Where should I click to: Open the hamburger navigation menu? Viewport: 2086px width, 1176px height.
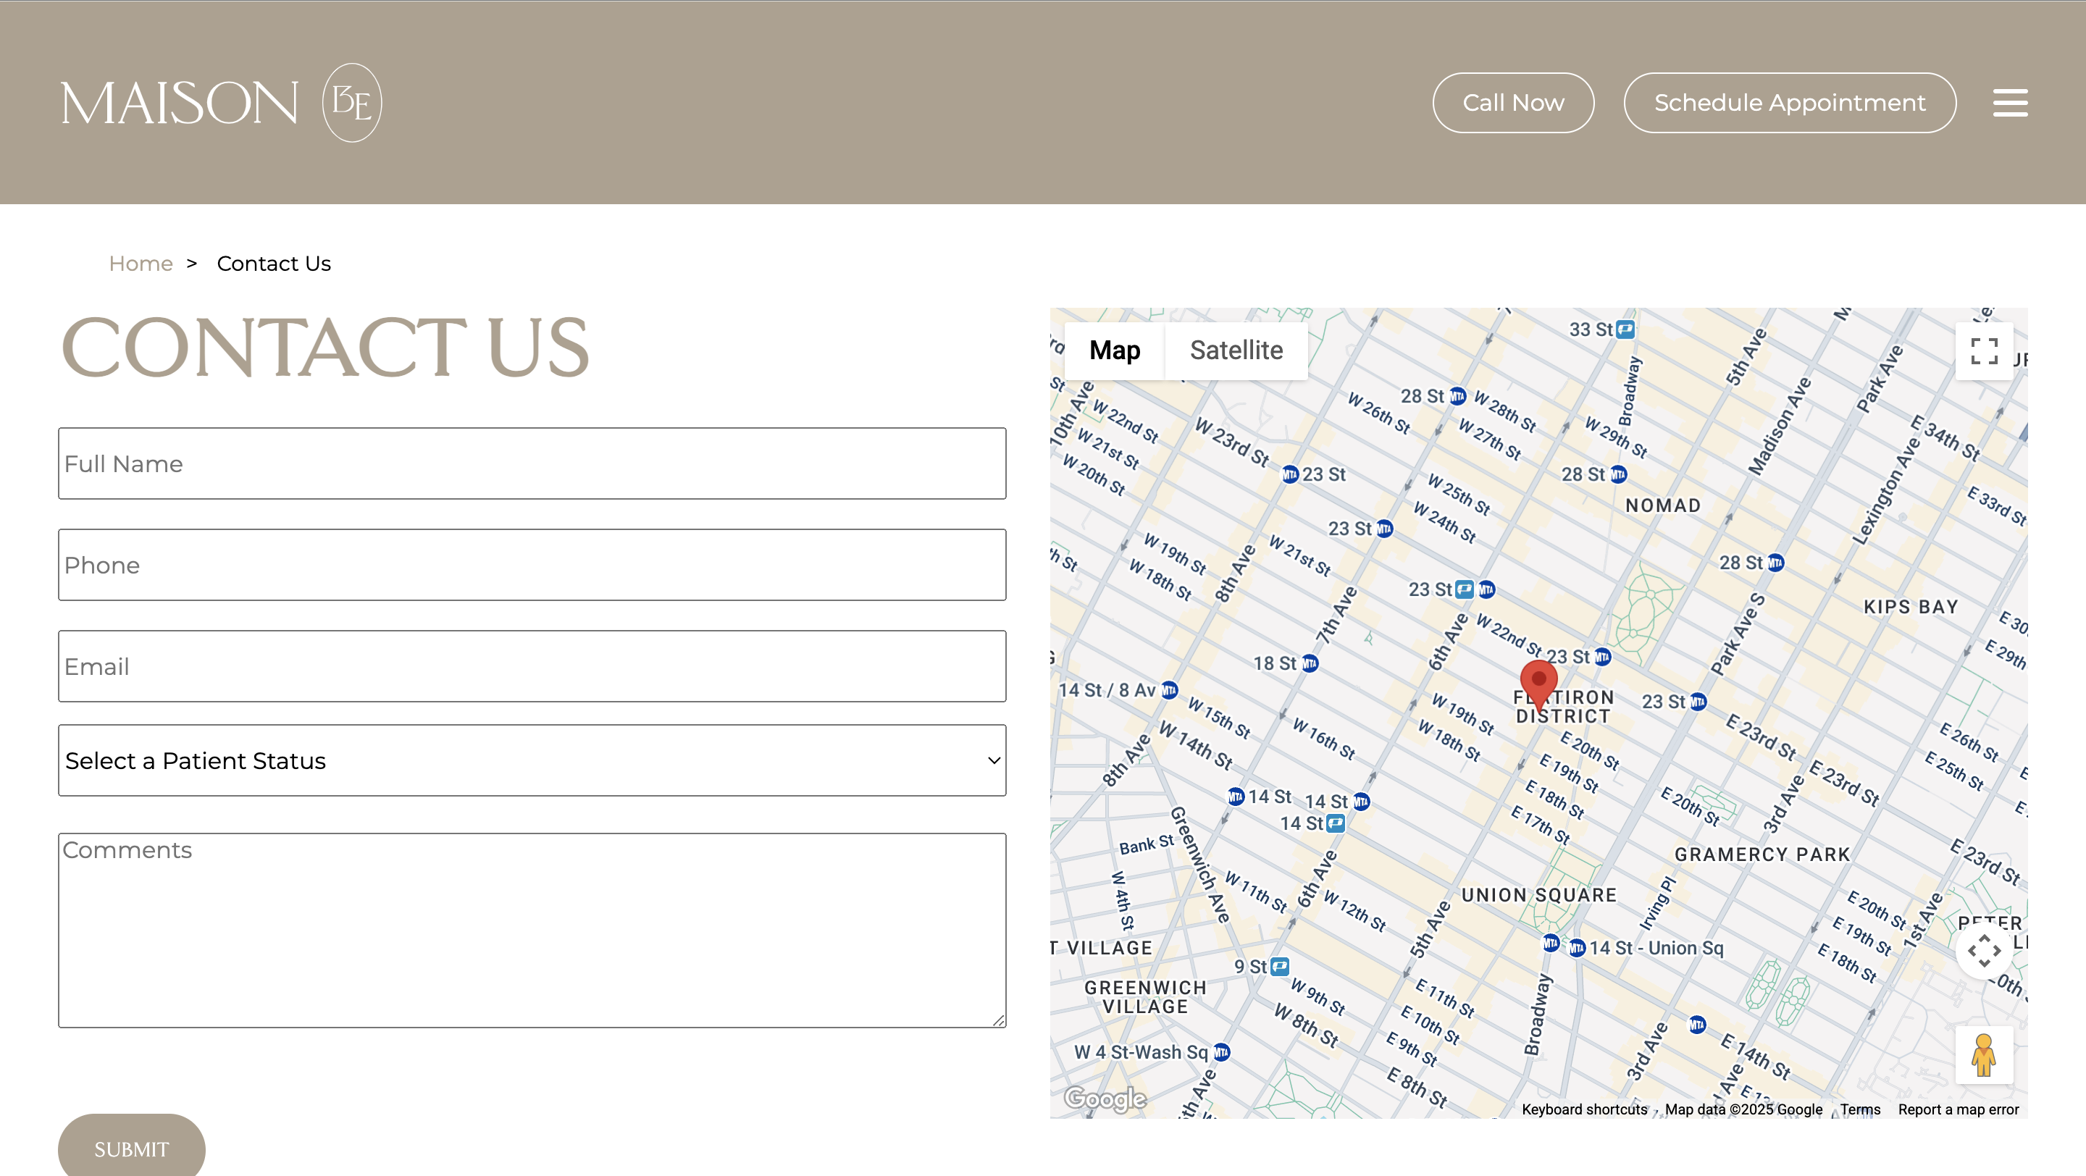pos(2010,103)
